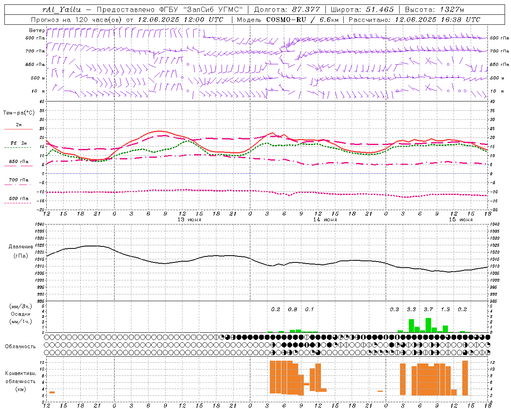511x409 pixels.
Task: Click the Ветер wind panel label
Action: [x=37, y=30]
